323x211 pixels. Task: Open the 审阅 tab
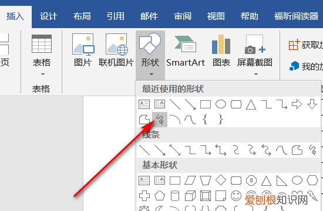pos(183,16)
